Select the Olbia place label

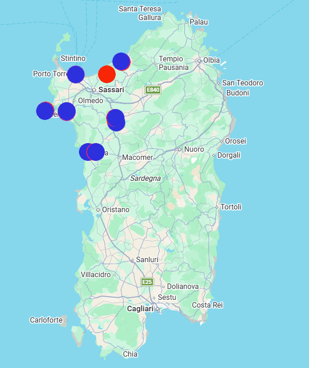click(x=211, y=60)
